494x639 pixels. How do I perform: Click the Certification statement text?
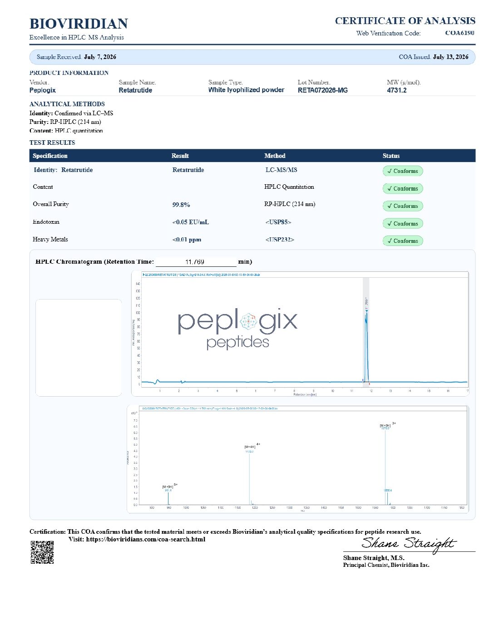[x=225, y=532]
